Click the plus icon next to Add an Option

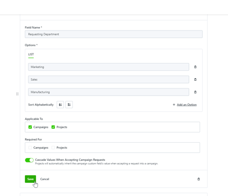click(174, 105)
